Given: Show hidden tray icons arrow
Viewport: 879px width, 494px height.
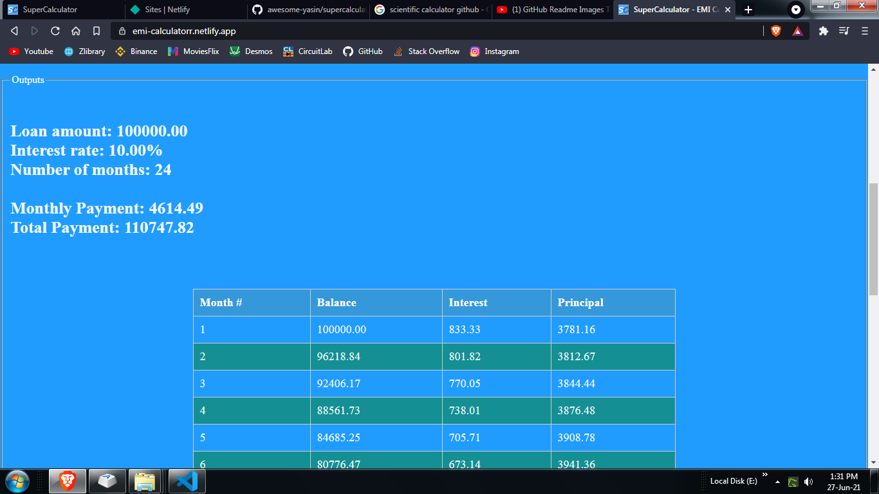Looking at the screenshot, I should (777, 481).
